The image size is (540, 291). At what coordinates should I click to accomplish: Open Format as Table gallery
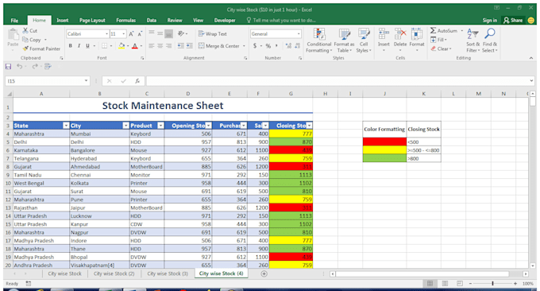344,41
